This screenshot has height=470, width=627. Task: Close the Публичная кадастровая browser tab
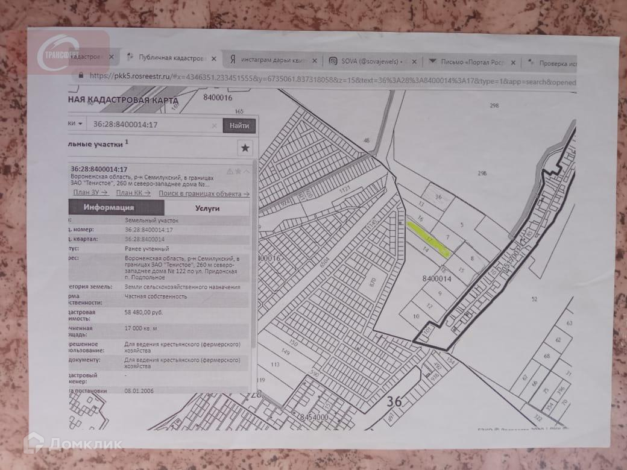tap(214, 59)
